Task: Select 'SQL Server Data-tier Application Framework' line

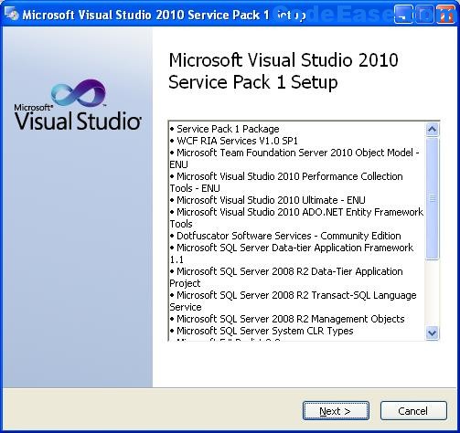Action: [292, 253]
